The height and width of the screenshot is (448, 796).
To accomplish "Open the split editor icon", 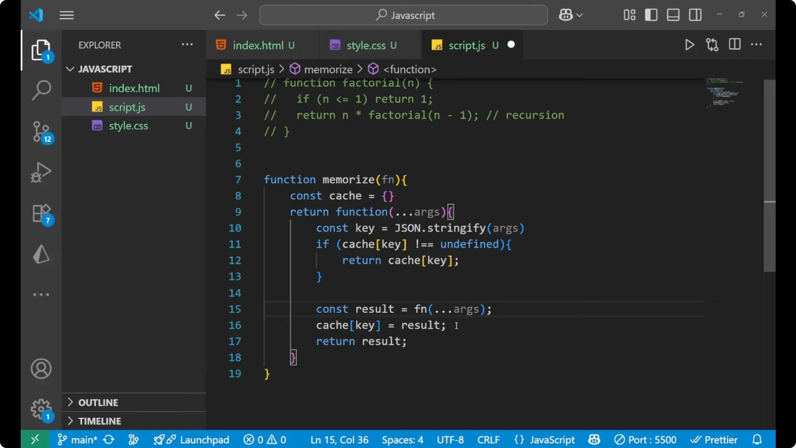I will [x=734, y=44].
